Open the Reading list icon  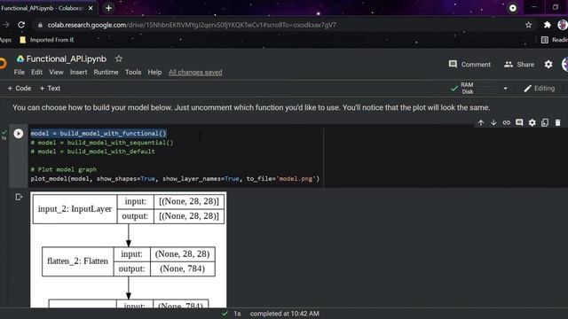point(544,40)
